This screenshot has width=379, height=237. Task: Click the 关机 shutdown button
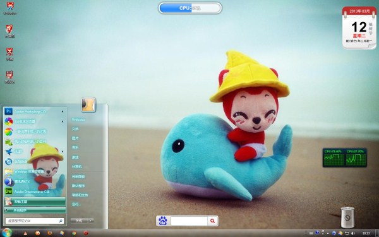click(x=79, y=221)
